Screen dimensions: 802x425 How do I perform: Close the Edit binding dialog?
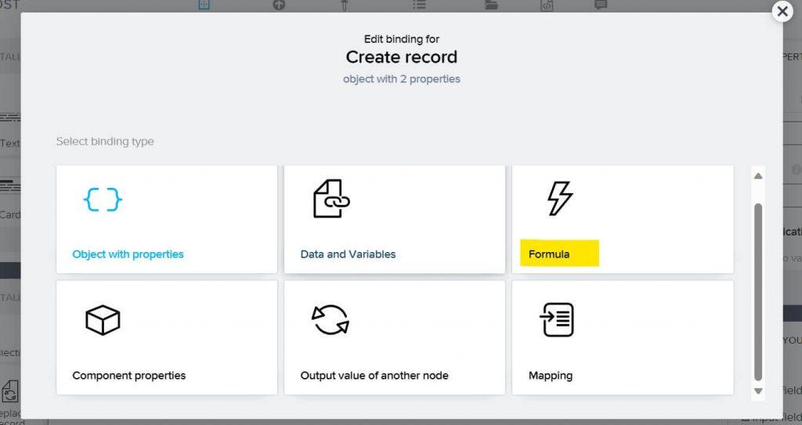[782, 11]
